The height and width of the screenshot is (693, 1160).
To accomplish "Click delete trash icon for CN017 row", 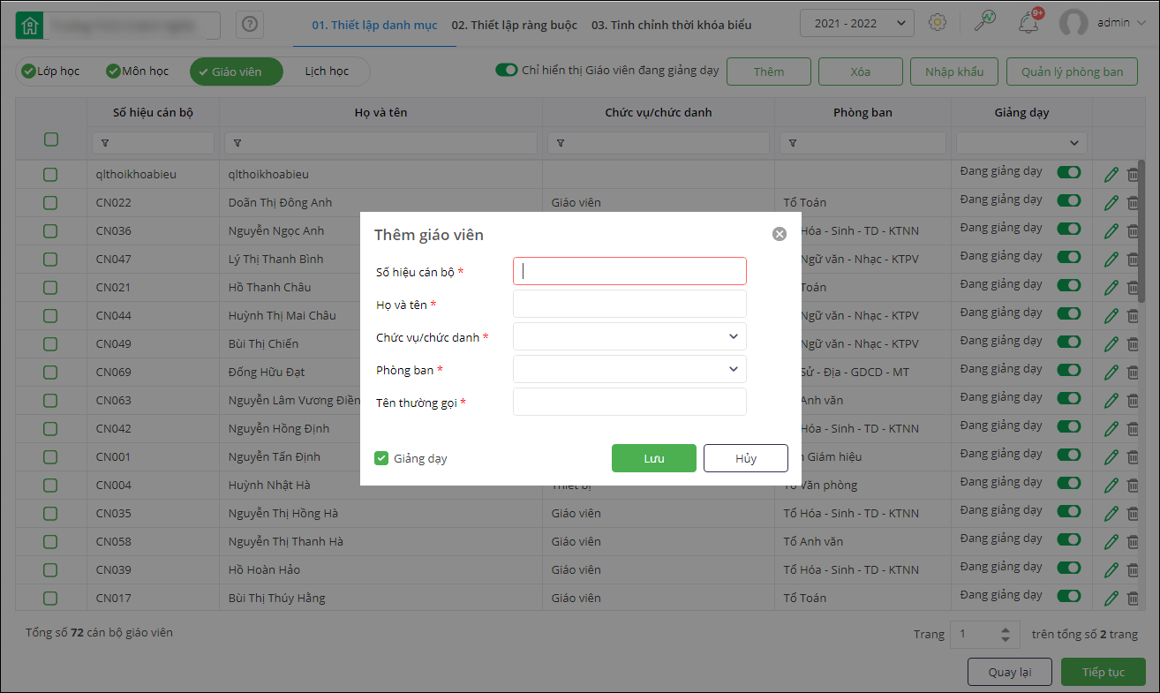I will pyautogui.click(x=1133, y=599).
